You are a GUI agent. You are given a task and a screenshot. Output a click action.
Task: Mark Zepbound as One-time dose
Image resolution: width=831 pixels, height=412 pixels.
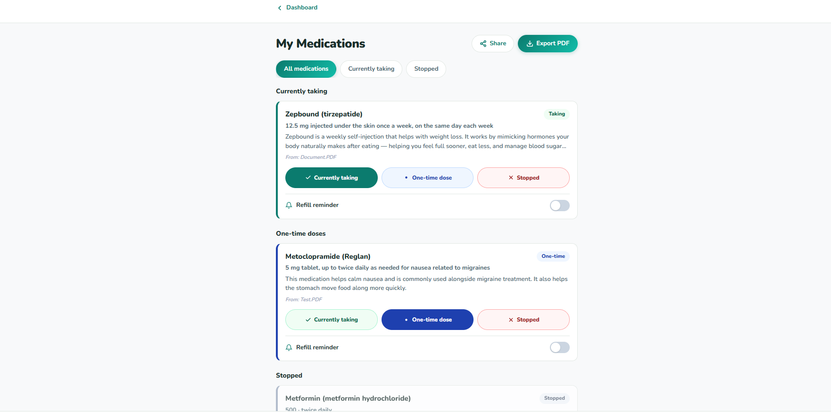tap(427, 178)
